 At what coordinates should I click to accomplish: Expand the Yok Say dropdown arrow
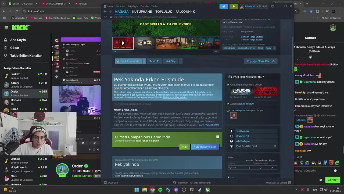[181, 61]
